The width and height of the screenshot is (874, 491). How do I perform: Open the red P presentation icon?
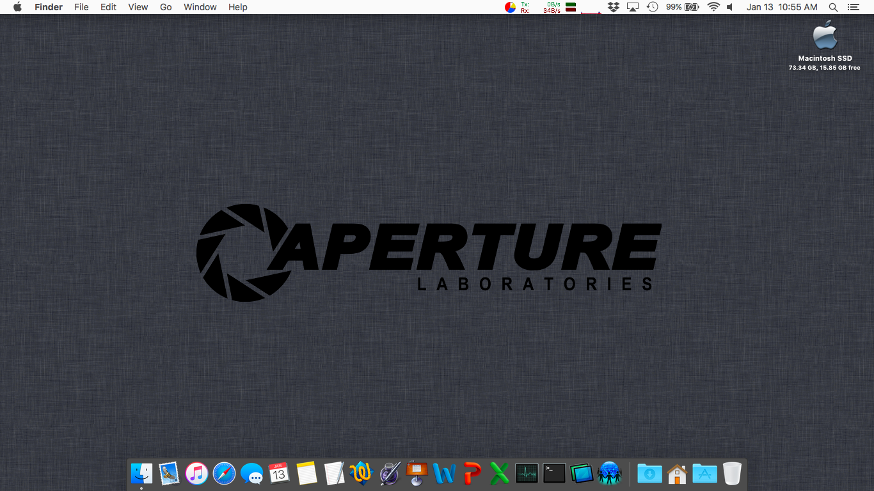(x=472, y=474)
